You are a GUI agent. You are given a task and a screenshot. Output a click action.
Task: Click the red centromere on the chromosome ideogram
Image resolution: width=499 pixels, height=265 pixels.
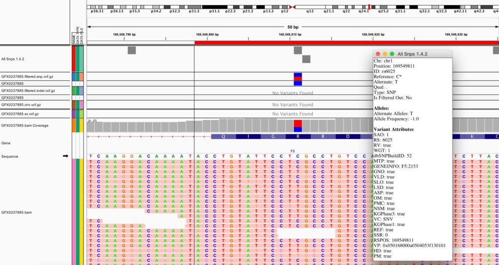(x=292, y=7)
